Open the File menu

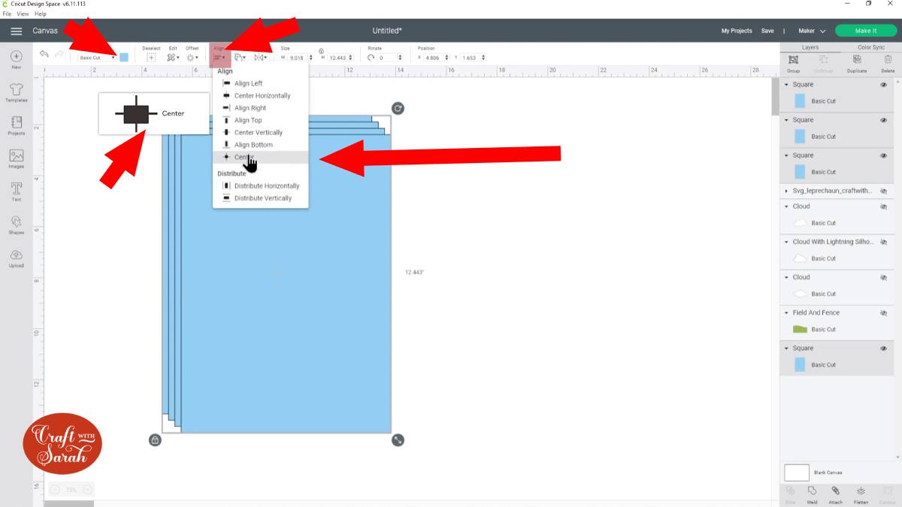point(7,14)
